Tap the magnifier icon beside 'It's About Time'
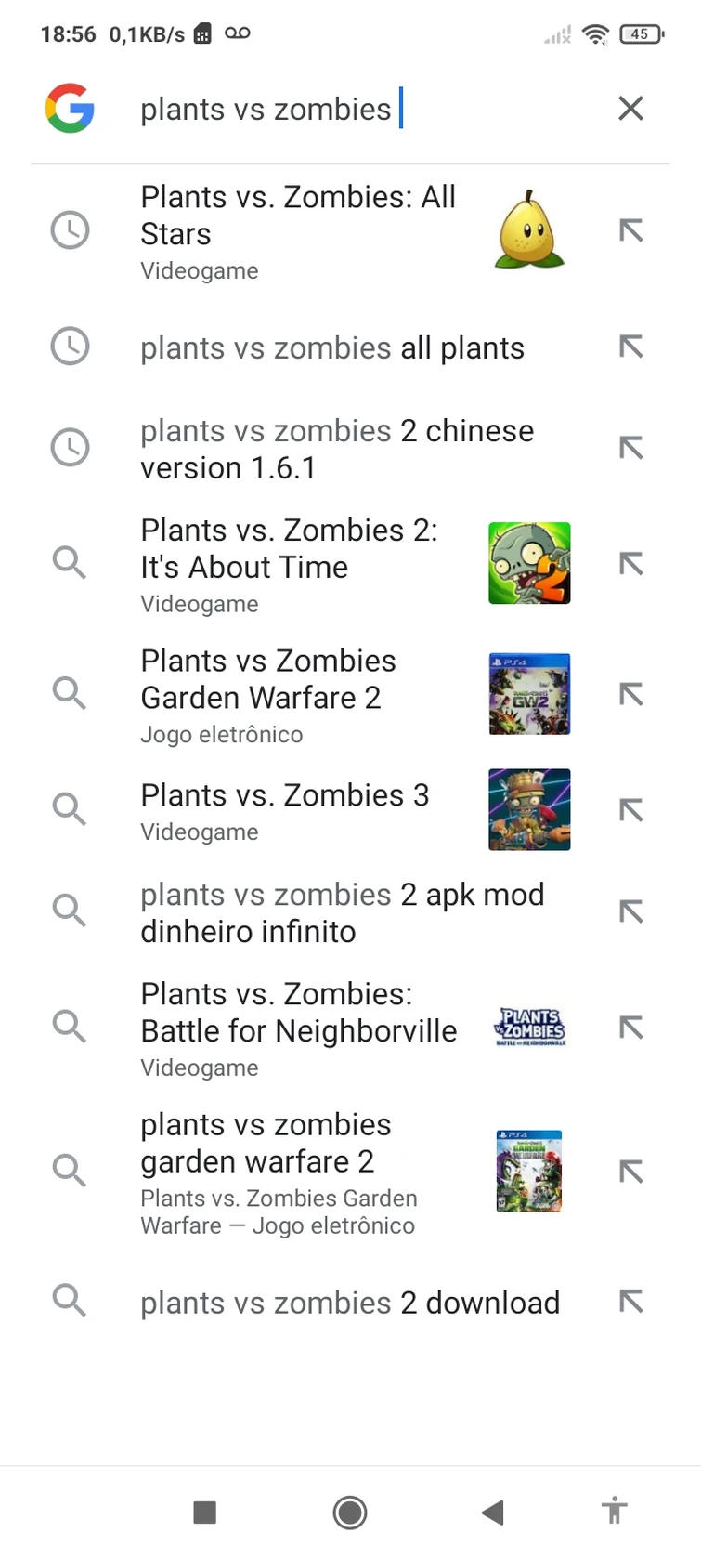 click(x=70, y=563)
